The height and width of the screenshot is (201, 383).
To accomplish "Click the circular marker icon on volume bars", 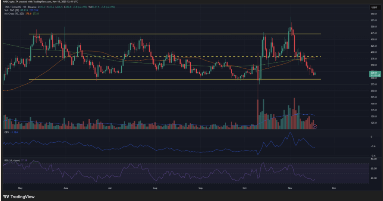I will pos(315,127).
